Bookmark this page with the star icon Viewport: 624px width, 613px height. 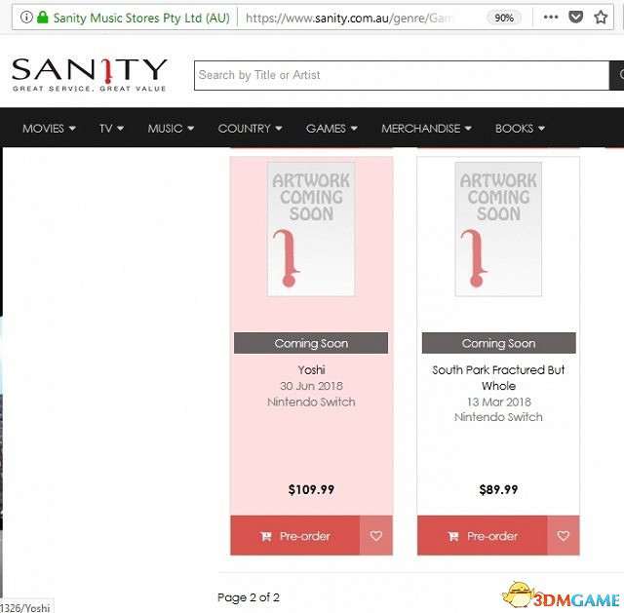(601, 18)
